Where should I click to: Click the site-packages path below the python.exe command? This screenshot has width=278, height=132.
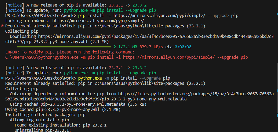[139, 83]
